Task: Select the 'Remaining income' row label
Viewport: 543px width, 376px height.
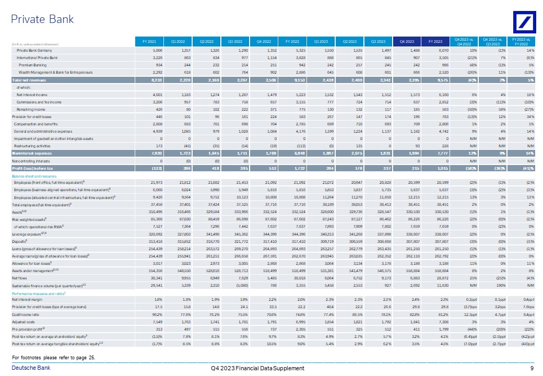Action: click(31, 110)
